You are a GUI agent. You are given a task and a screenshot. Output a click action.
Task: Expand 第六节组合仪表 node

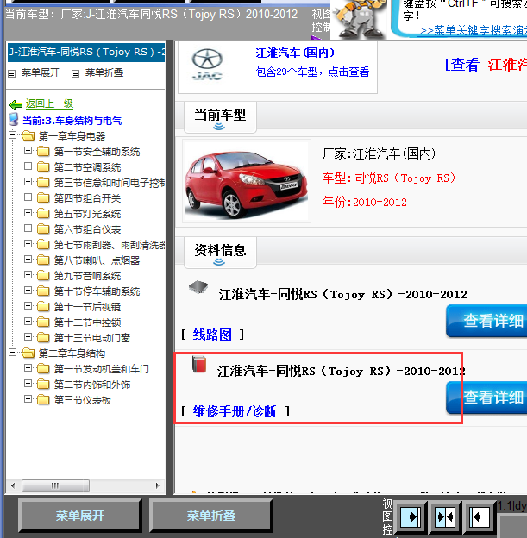28,228
